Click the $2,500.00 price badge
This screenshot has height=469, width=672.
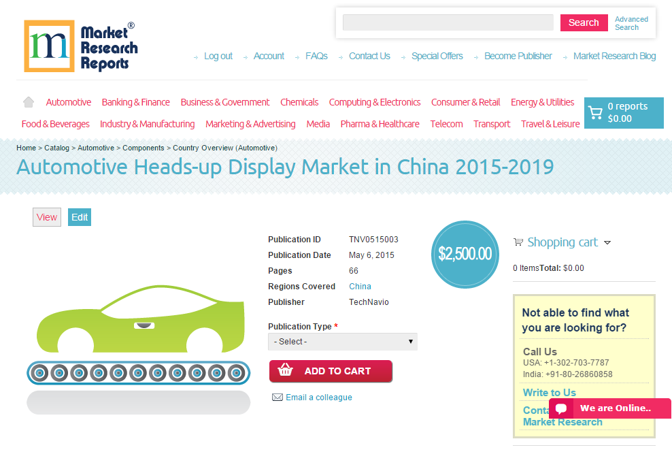pos(465,254)
